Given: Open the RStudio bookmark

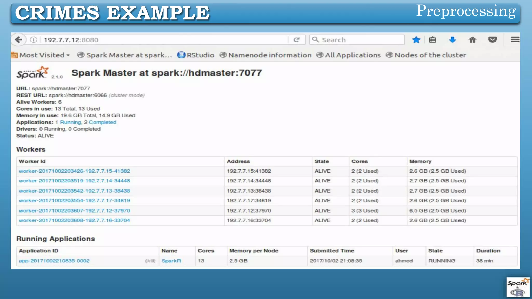Looking at the screenshot, I should coord(196,55).
